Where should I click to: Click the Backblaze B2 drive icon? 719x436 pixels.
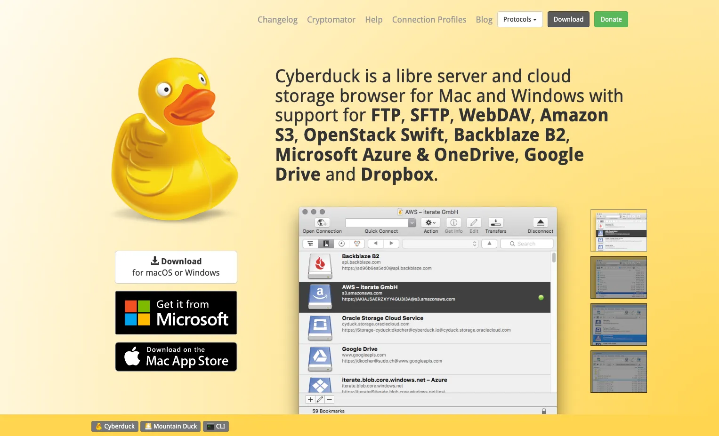click(320, 266)
